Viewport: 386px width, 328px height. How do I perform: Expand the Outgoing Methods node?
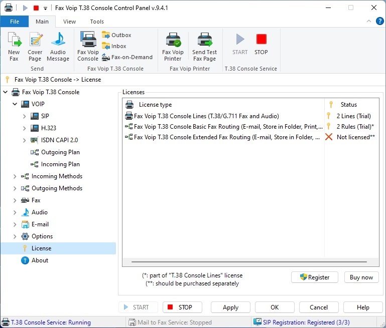tap(15, 188)
